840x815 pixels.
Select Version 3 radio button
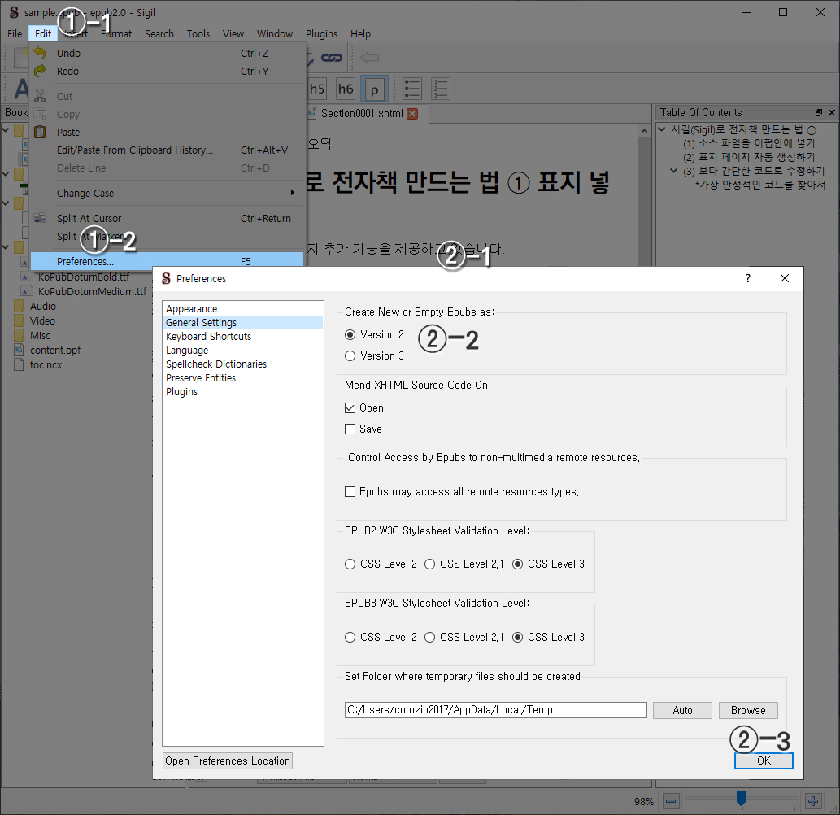tap(350, 355)
